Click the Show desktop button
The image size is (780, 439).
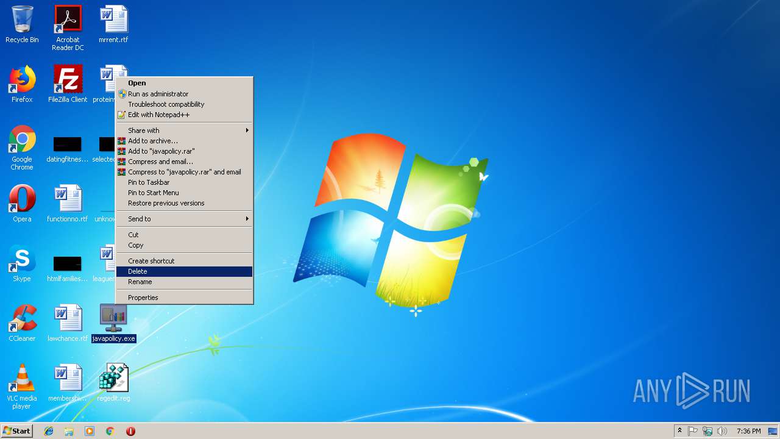point(773,431)
